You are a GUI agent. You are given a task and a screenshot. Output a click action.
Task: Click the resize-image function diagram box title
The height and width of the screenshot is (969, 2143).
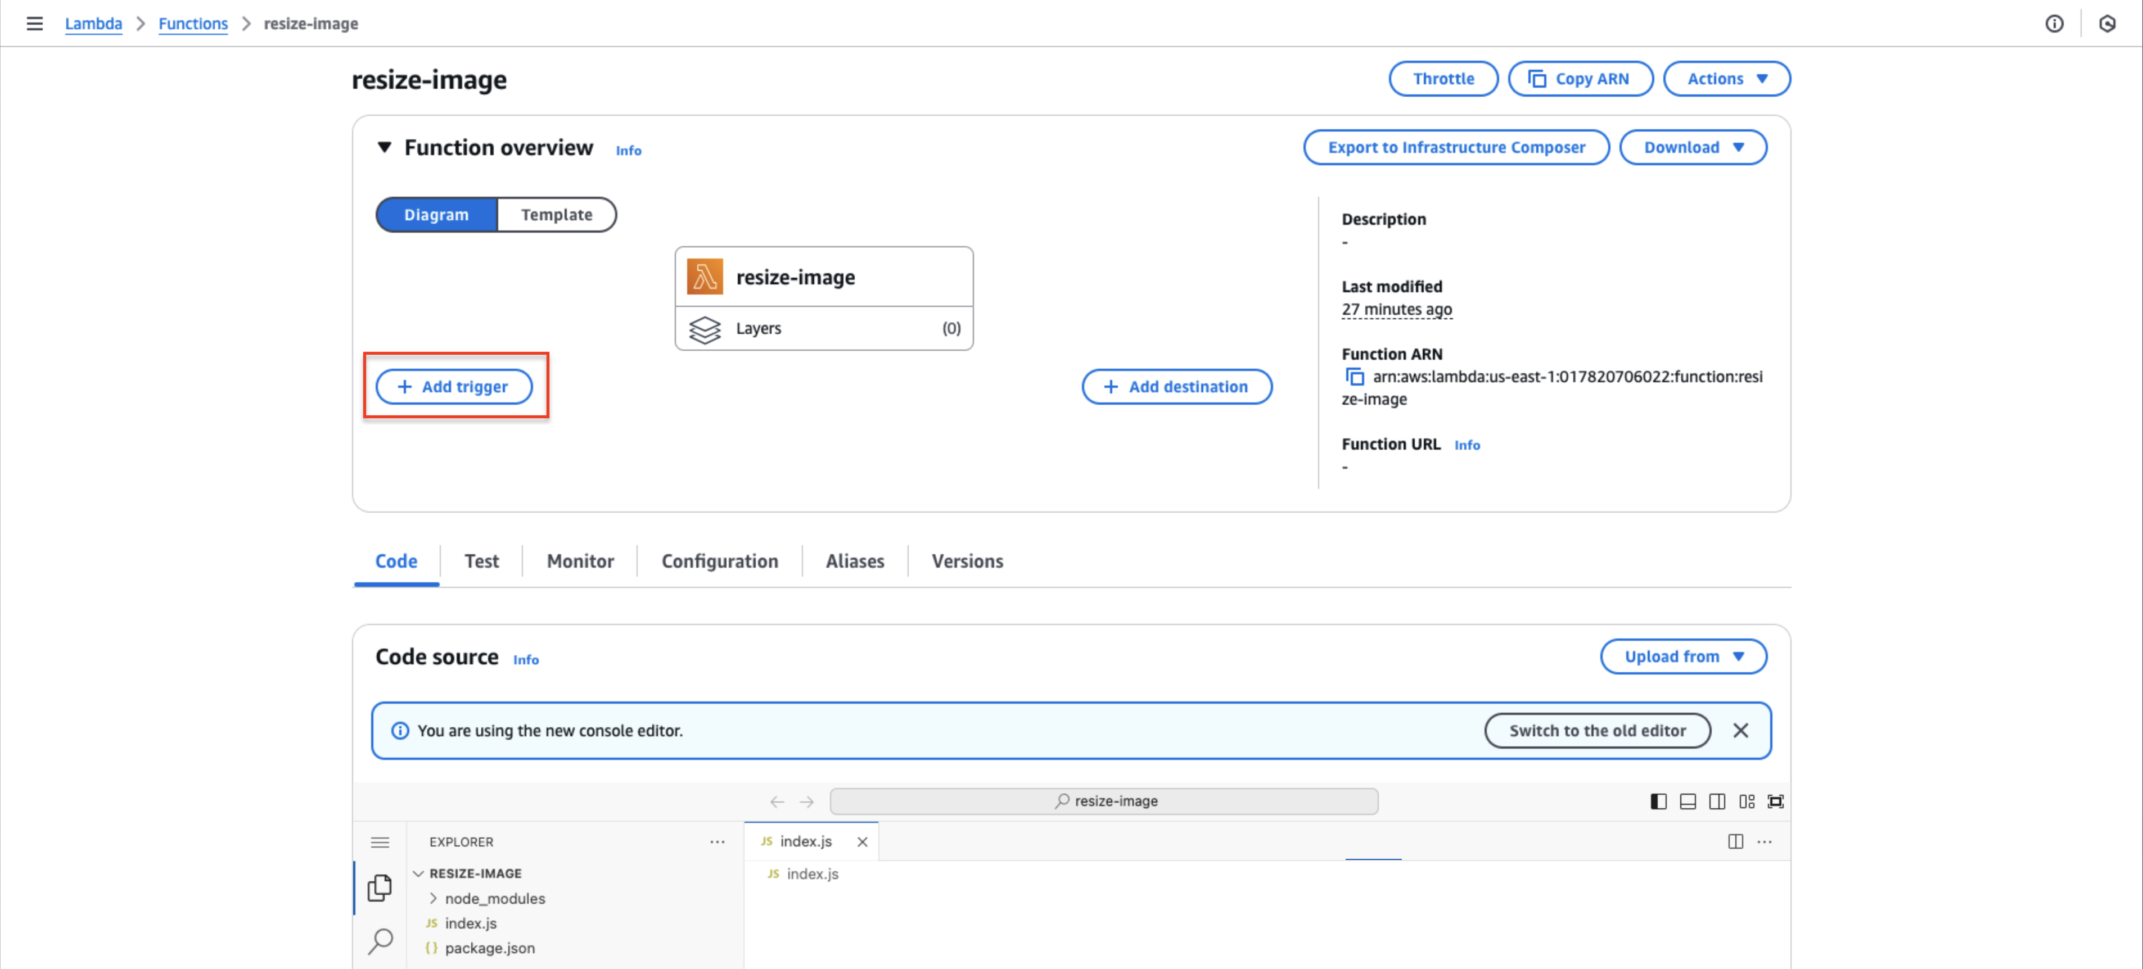(x=795, y=277)
